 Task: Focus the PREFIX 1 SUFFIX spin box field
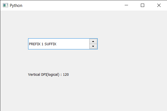(x=63, y=44)
